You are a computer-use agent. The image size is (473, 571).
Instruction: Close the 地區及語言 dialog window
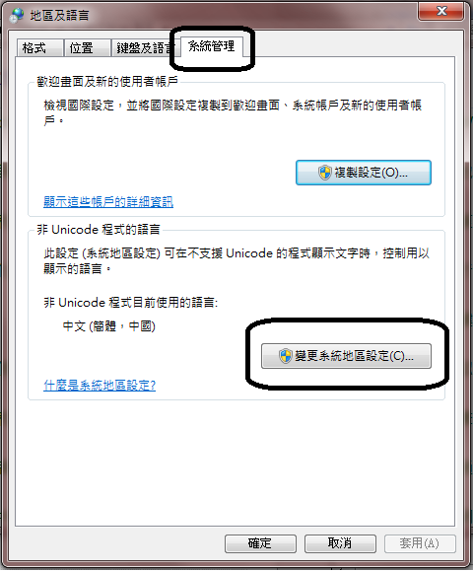coord(441,11)
